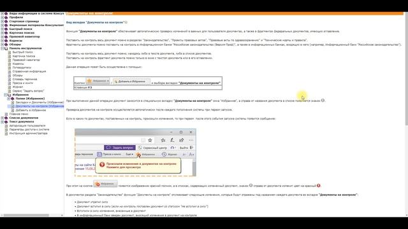Expand the bold Карточка поиска top-level node
This screenshot has height=229, width=408.
click(x=3, y=33)
